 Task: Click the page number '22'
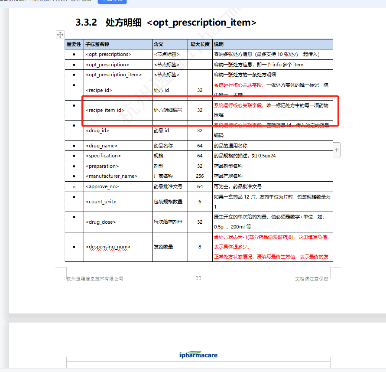click(198, 278)
